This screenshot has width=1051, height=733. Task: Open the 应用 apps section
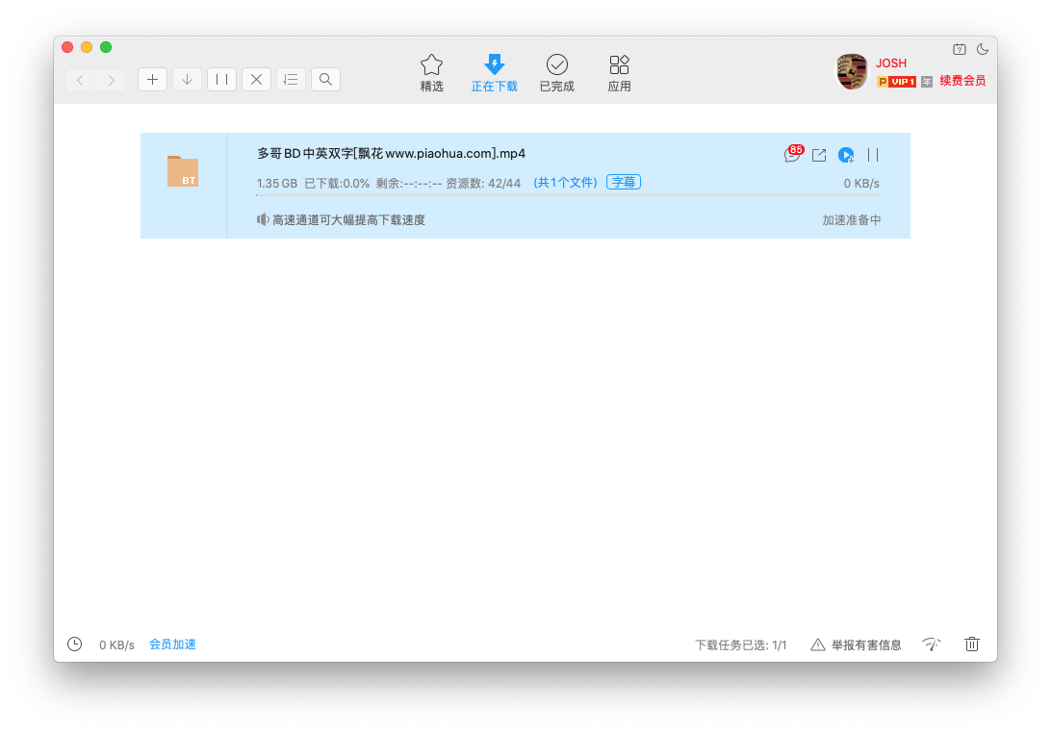[619, 72]
